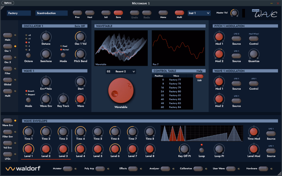Click the Oscillator 1 Detune knob
The image size is (282, 176).
point(46,36)
